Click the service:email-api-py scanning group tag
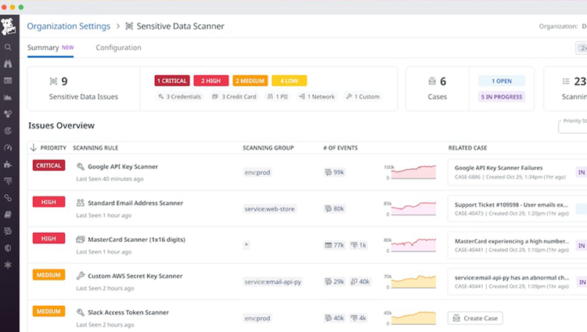Image resolution: width=587 pixels, height=332 pixels. pos(273,282)
